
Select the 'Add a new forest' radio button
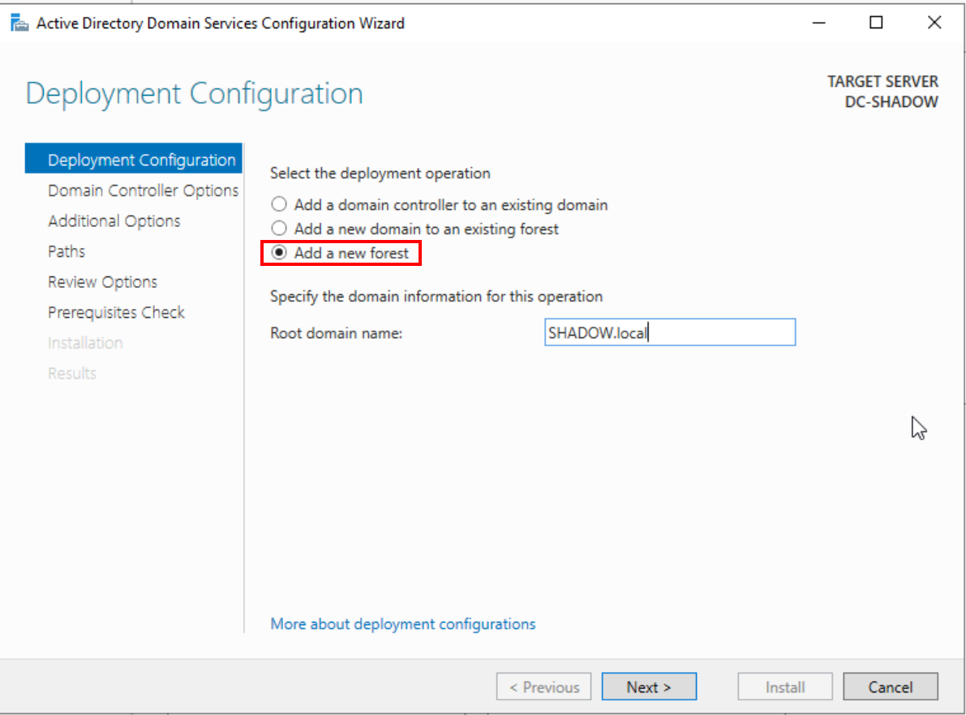click(280, 253)
